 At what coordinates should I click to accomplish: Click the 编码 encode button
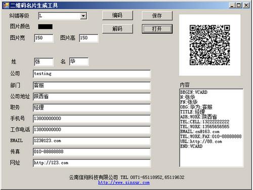tap(117, 16)
